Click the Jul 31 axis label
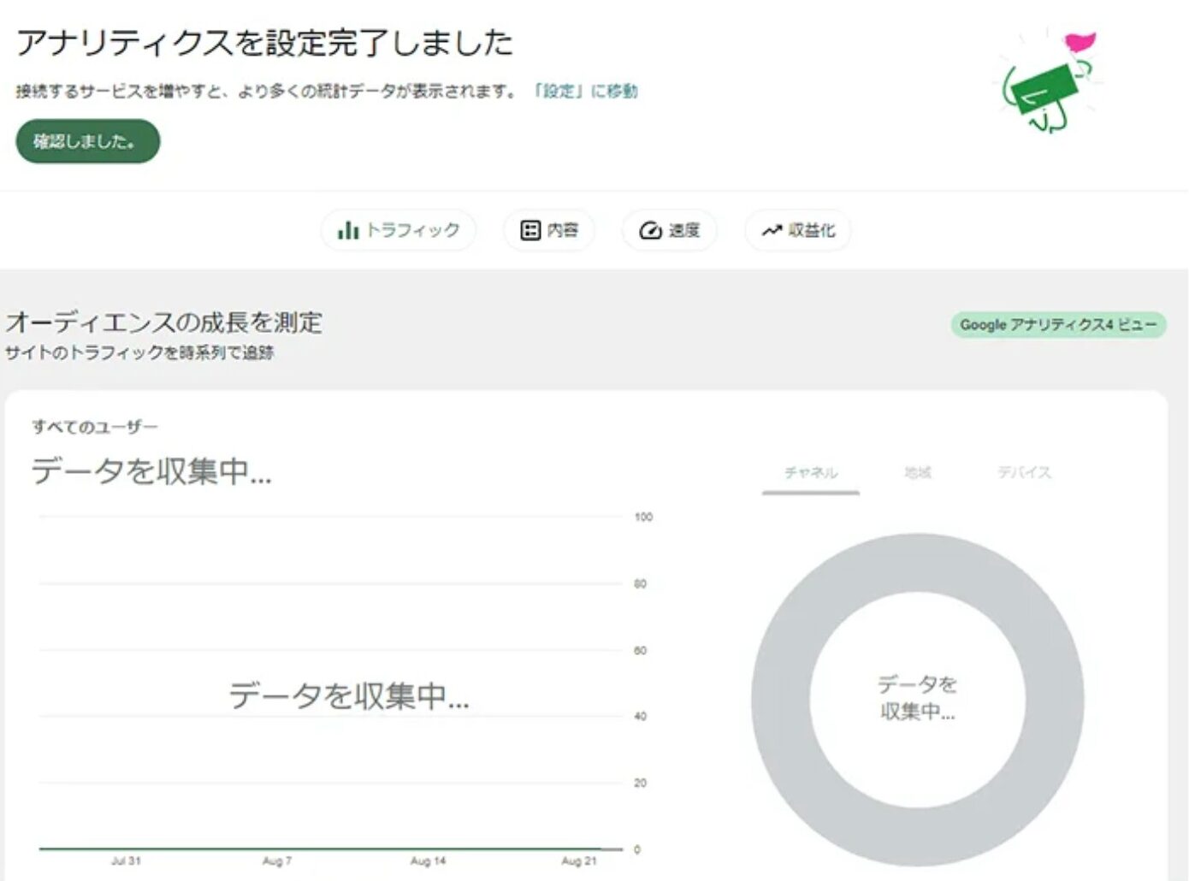1189x881 pixels. click(x=126, y=860)
